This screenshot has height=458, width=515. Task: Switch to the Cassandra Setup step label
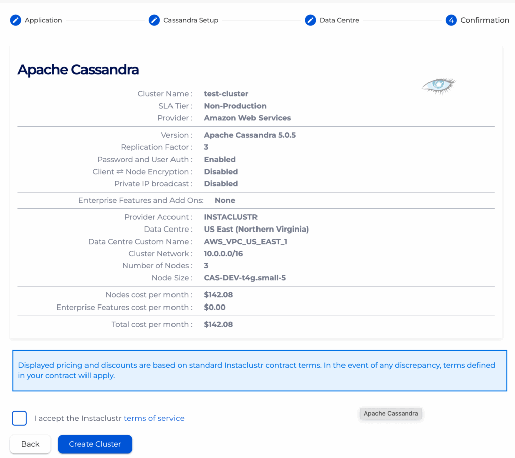click(191, 20)
